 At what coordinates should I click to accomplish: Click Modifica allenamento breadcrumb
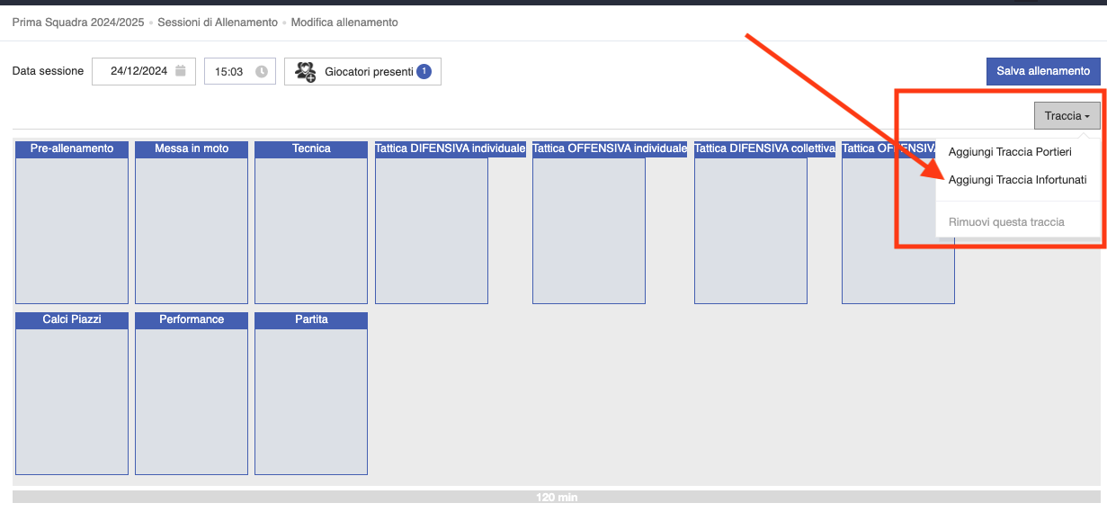[344, 22]
